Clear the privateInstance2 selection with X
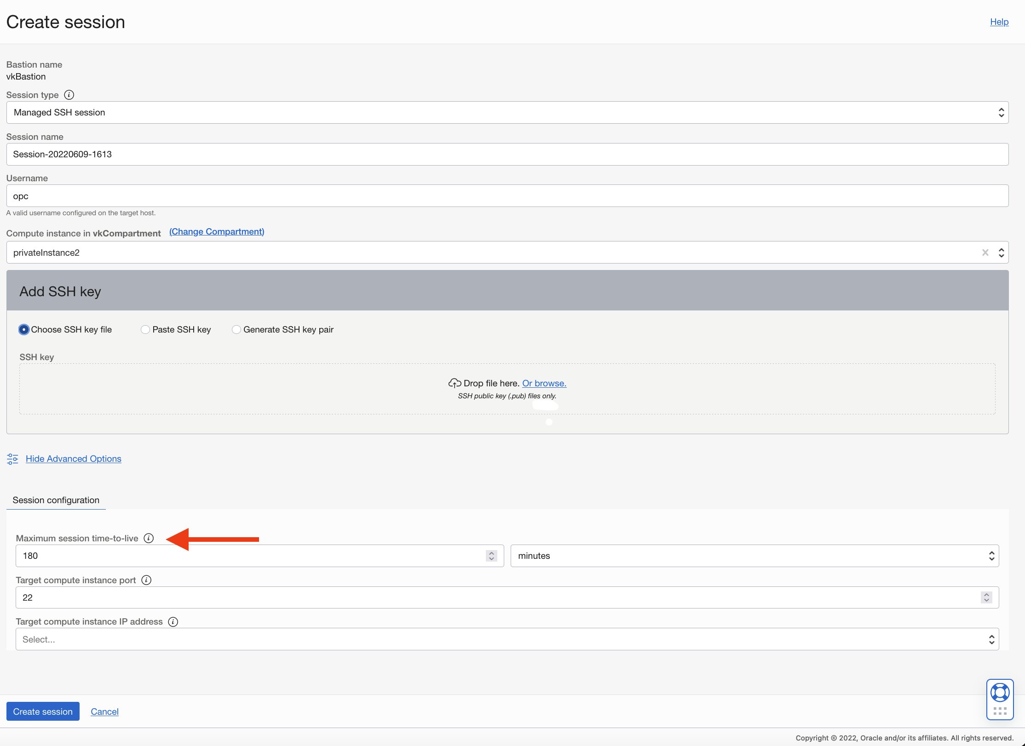 pos(985,252)
